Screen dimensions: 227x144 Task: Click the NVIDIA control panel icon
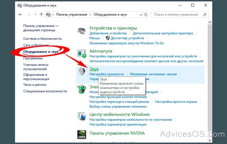click(82, 135)
